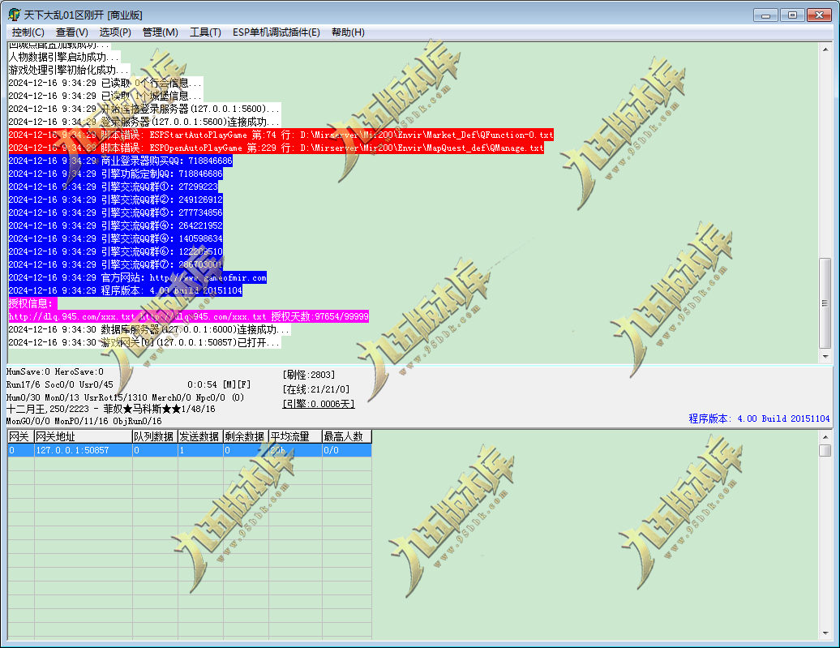Click the 引擎交流QQ群① 27299223 line
840x648 pixels.
click(x=113, y=186)
